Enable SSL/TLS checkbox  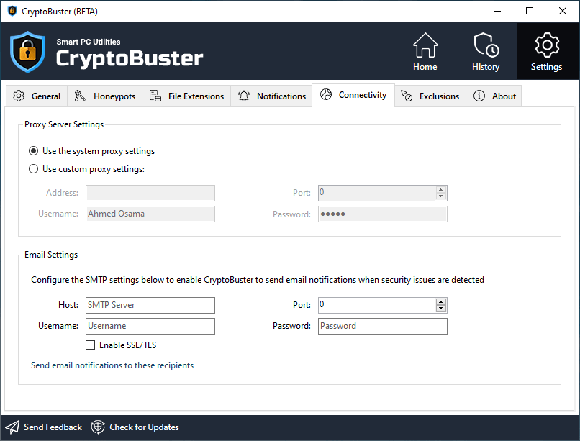90,345
